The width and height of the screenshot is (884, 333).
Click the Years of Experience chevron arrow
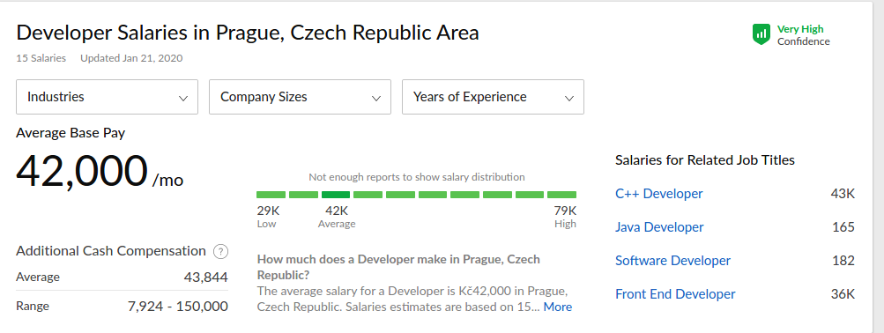[568, 98]
